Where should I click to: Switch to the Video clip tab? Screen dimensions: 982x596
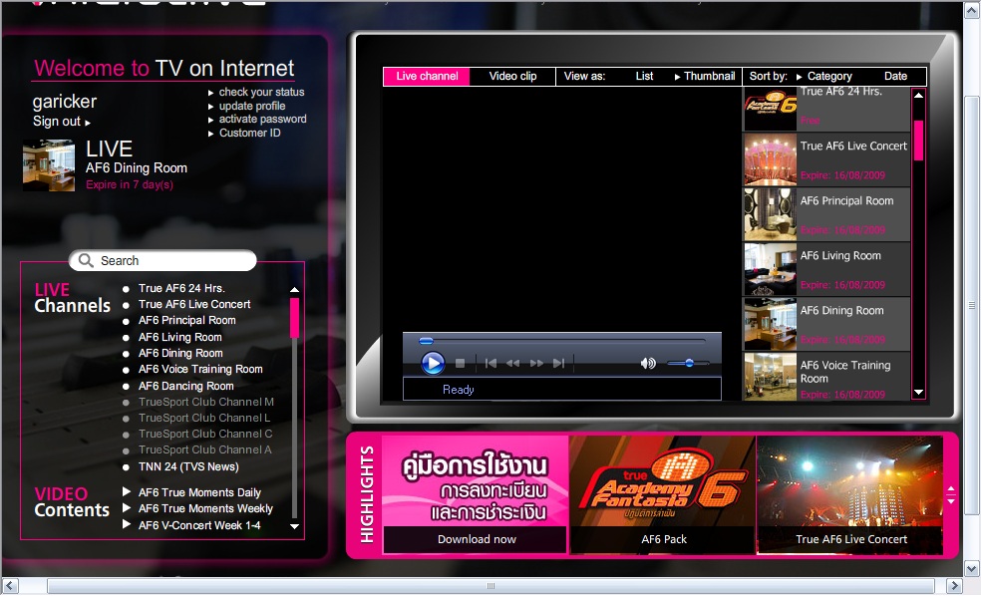point(512,77)
